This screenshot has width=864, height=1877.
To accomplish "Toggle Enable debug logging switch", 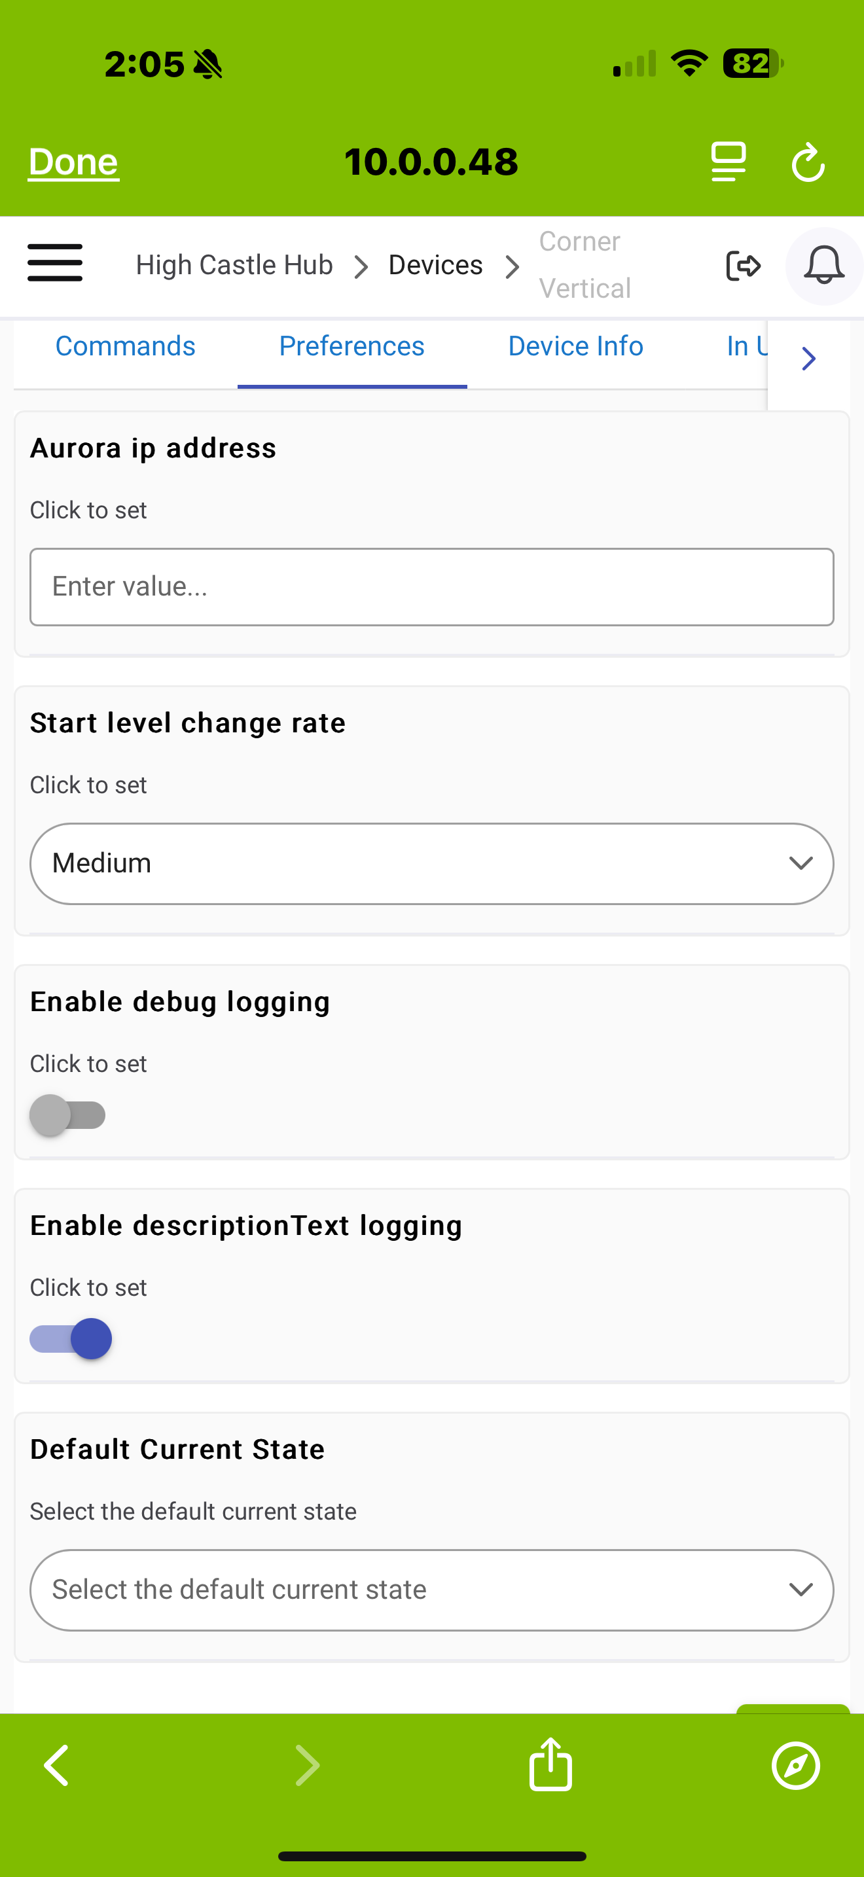I will tap(68, 1115).
